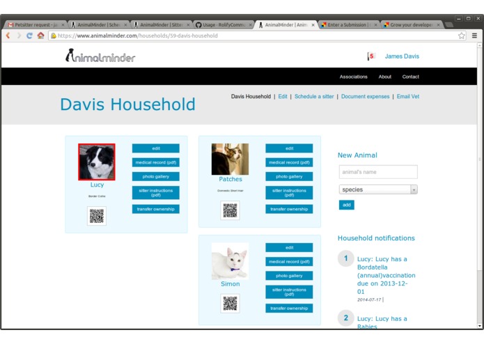Expand the species dropdown
This screenshot has height=344, width=484.
coord(378,189)
